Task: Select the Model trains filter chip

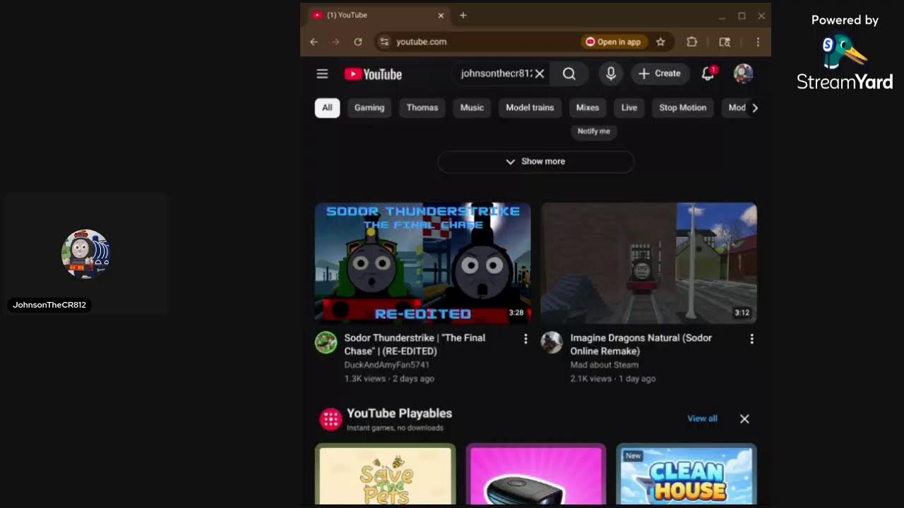Action: [x=530, y=108]
